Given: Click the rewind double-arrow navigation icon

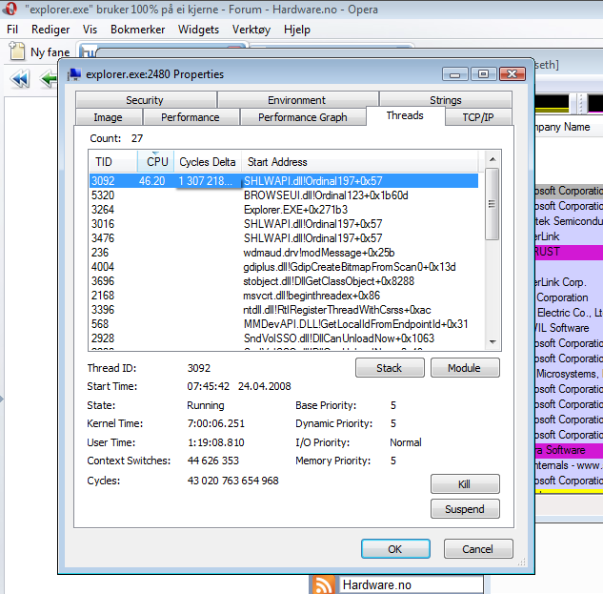Looking at the screenshot, I should pos(20,79).
